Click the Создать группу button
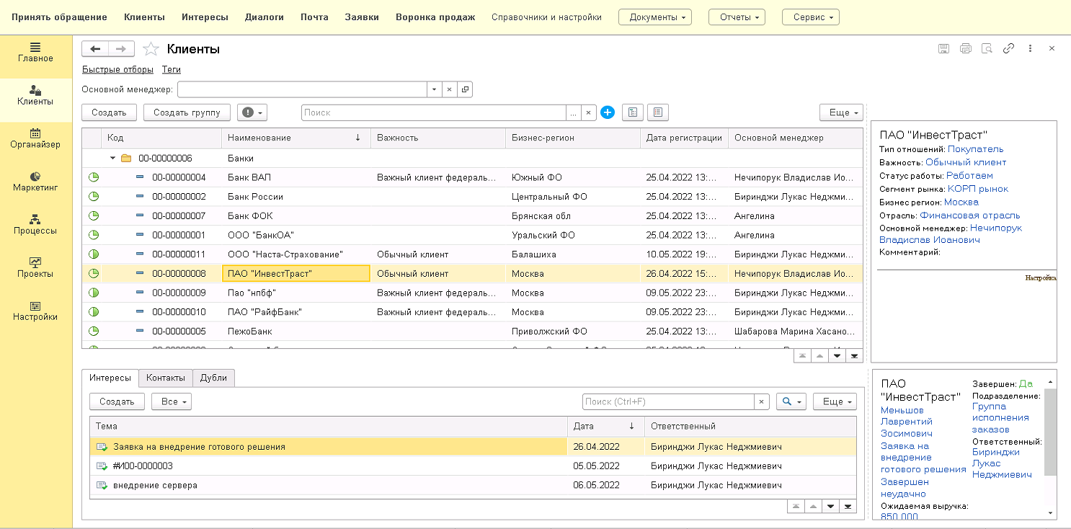Viewport: 1071px width, 529px height. (187, 112)
